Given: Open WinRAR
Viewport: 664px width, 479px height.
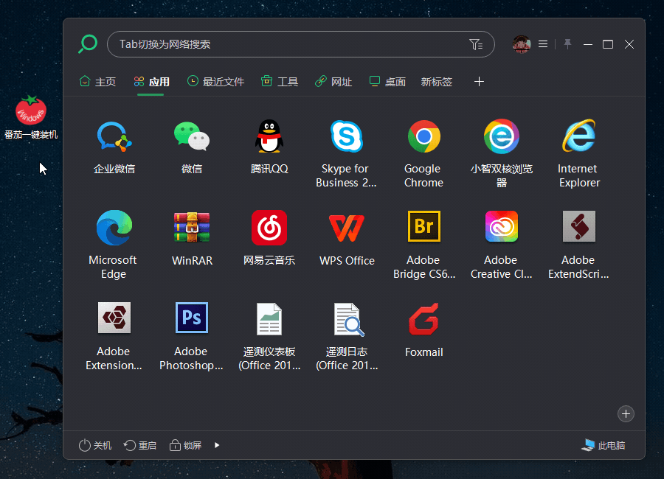Looking at the screenshot, I should [x=192, y=227].
